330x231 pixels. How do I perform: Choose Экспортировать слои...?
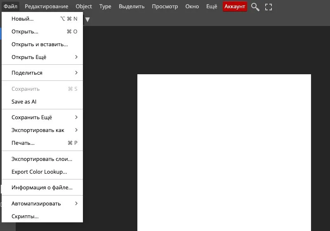(42, 159)
